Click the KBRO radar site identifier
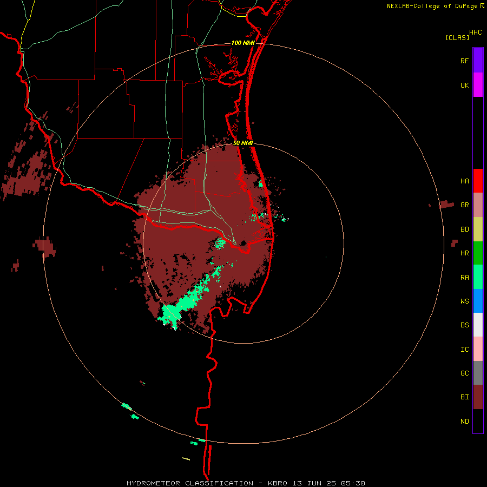The image size is (487, 487). 278,483
